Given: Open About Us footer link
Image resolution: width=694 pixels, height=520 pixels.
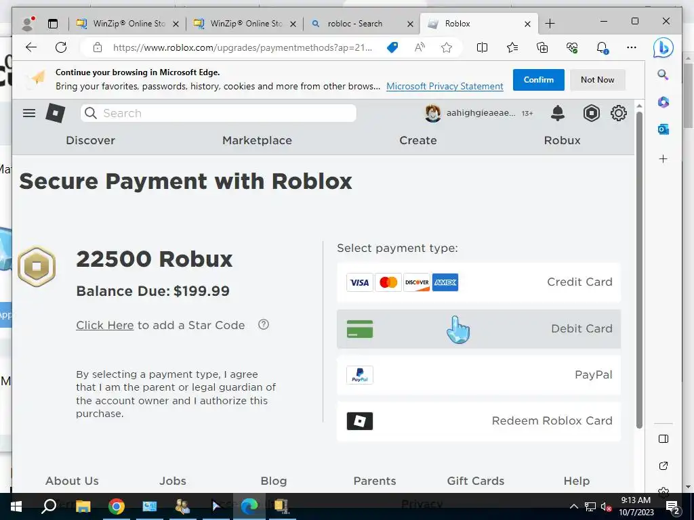Looking at the screenshot, I should coord(72,481).
